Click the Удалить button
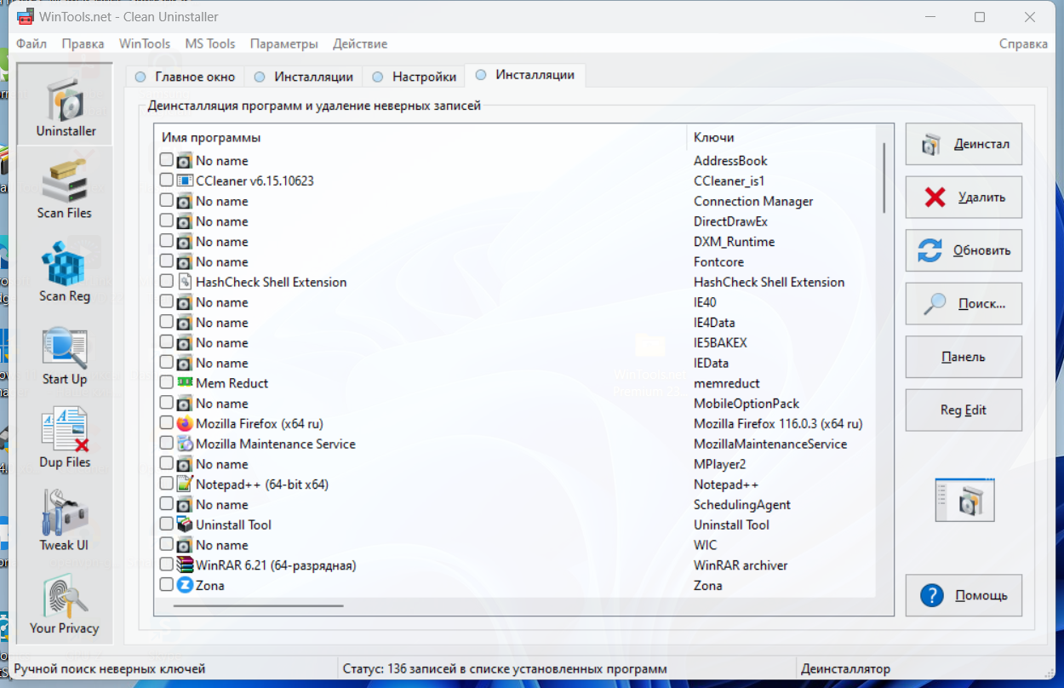 [x=964, y=198]
